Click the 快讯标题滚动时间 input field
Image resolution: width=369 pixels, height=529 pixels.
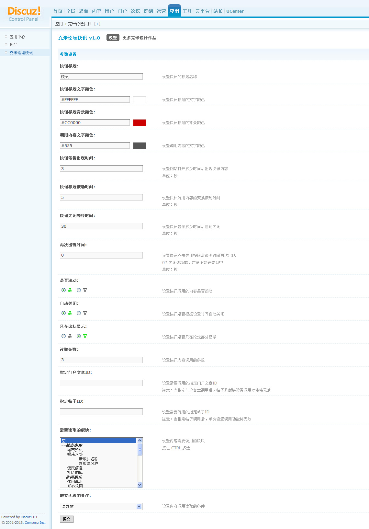point(101,197)
